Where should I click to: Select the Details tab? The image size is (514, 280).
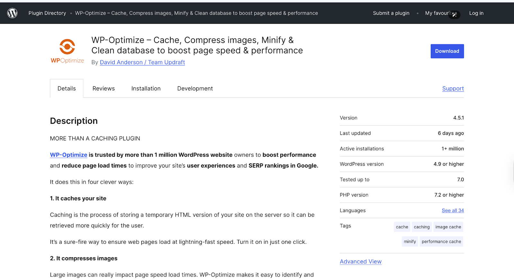pos(66,88)
